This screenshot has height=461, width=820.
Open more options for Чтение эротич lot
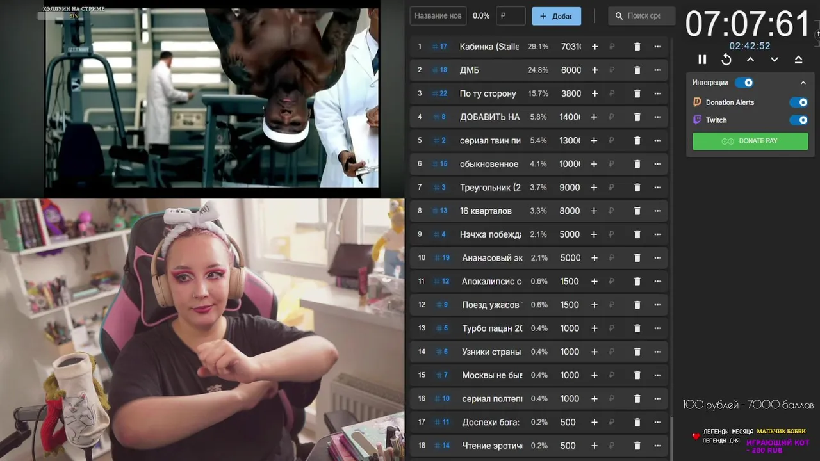click(x=657, y=446)
